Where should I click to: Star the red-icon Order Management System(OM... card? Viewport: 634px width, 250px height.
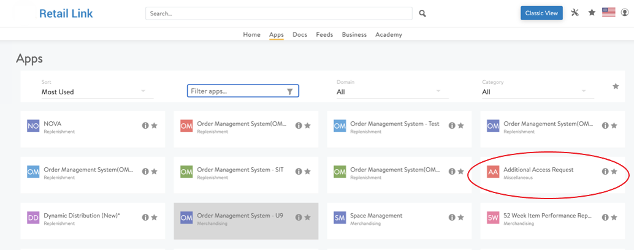tap(308, 126)
